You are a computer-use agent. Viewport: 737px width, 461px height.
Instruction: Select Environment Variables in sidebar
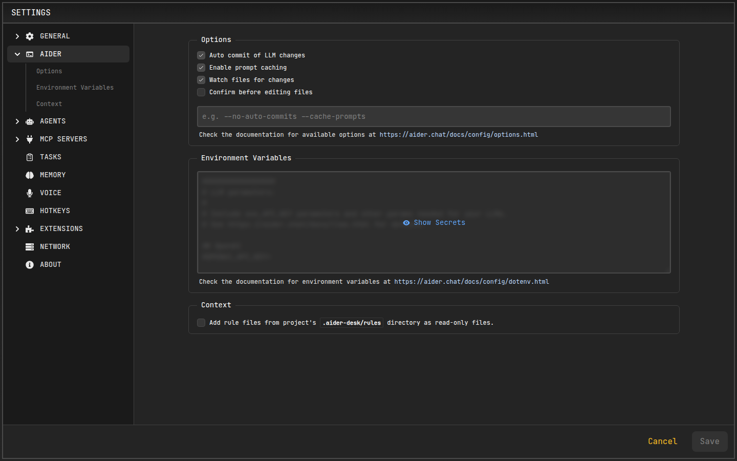(75, 88)
